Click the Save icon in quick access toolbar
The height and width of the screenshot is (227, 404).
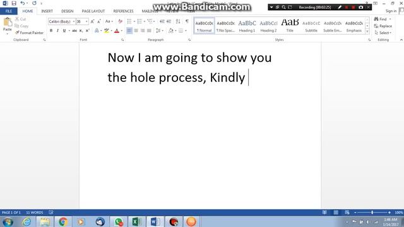point(14,3)
